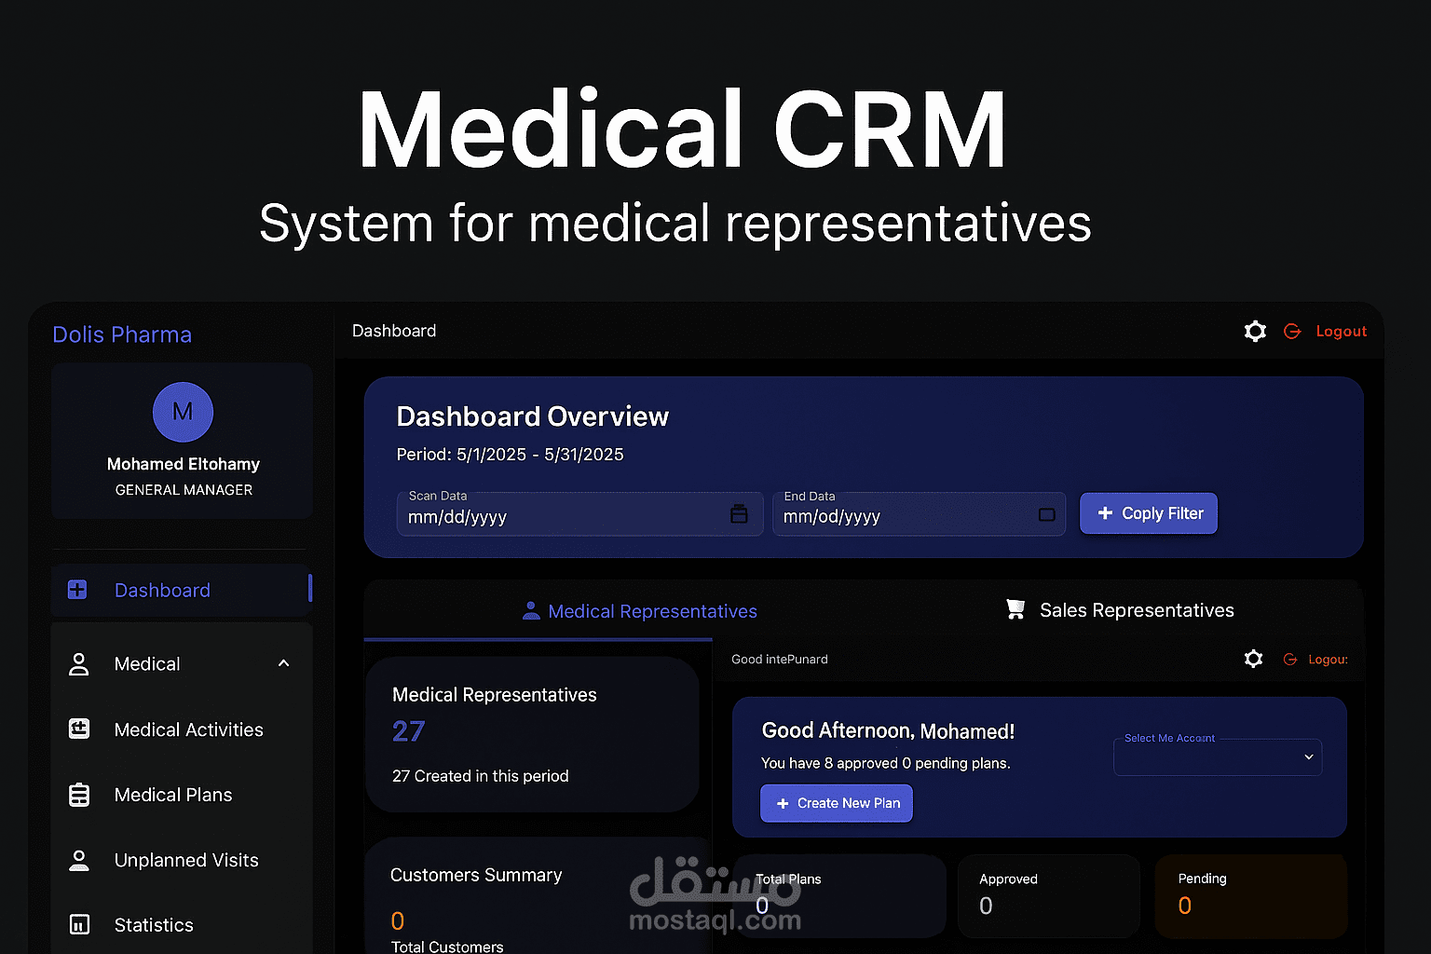Click the GENERAL MANAGER role label
Screen dimensions: 1431x954
tap(184, 490)
